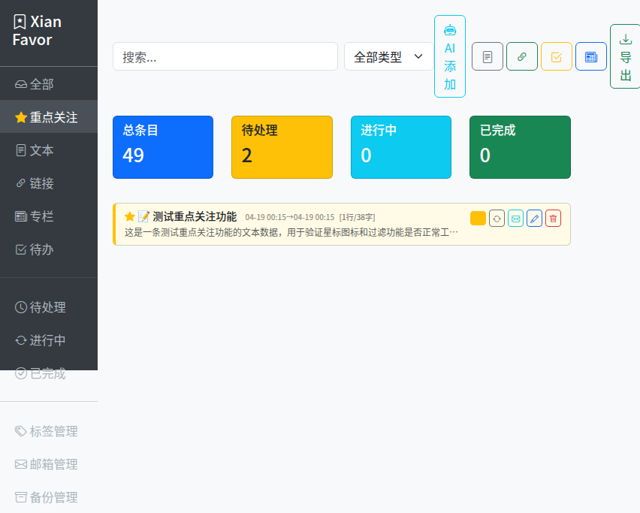Open 待办 category in sidebar

point(49,249)
